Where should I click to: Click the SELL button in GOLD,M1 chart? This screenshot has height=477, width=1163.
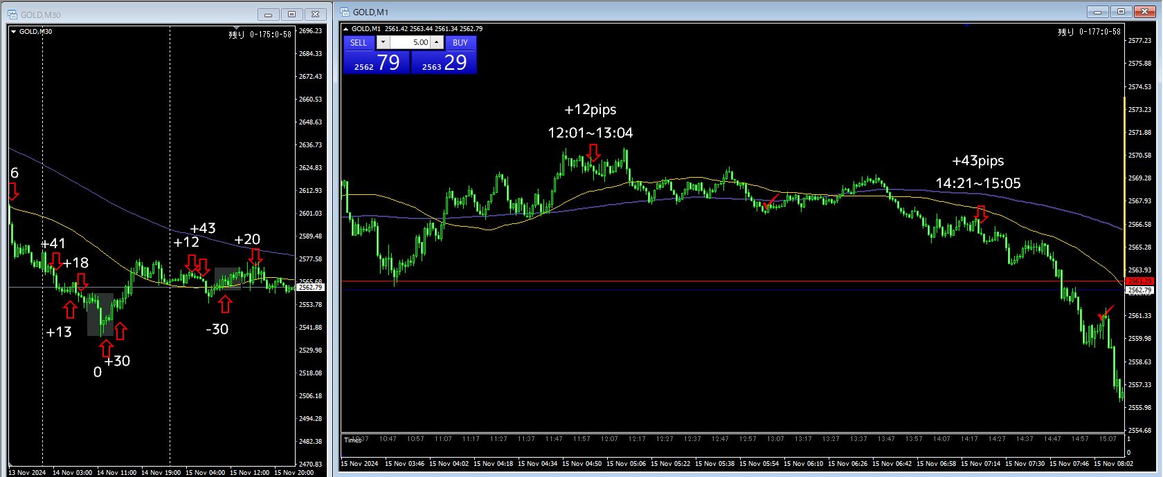click(359, 42)
